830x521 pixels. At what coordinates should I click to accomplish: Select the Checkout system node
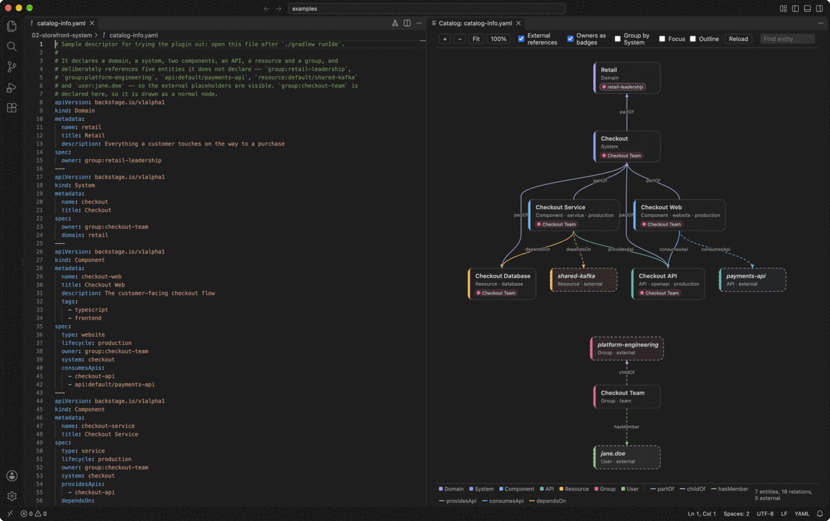pyautogui.click(x=627, y=147)
